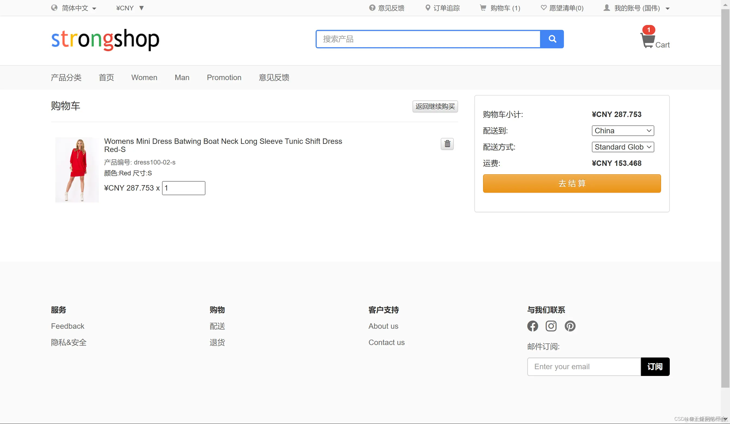Open the Instagram icon in footer
This screenshot has width=730, height=424.
click(551, 326)
